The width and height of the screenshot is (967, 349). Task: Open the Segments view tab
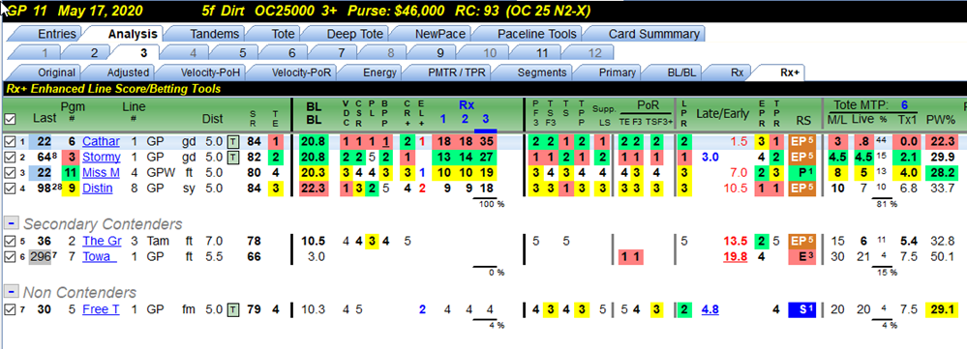[x=541, y=72]
